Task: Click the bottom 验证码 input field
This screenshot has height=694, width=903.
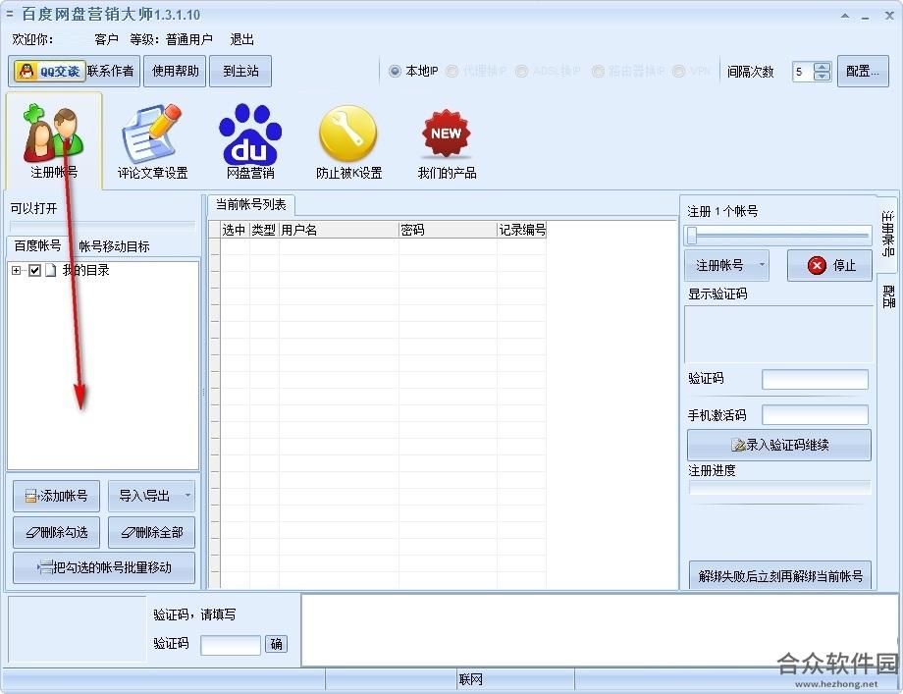Action: point(231,645)
